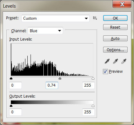Screen dimensions: 134x125
Task: Click the output highlight field 255
Action: point(88,112)
